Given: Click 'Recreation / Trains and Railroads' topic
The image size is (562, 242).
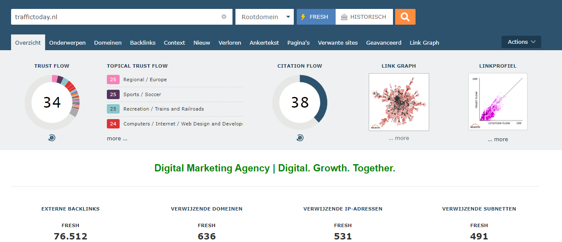Looking at the screenshot, I should (163, 109).
